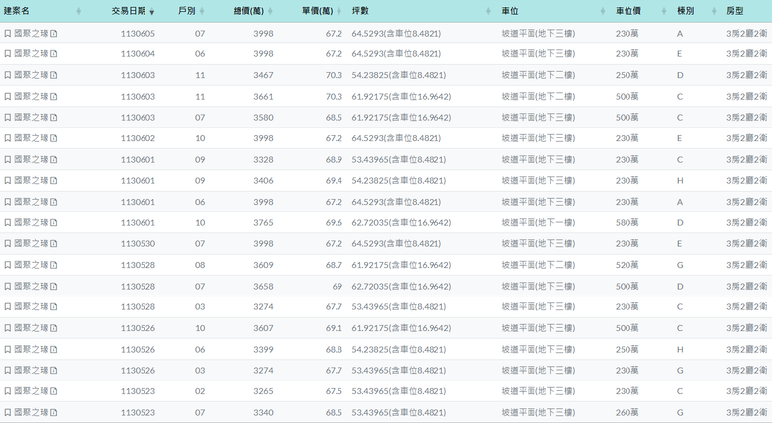
Task: Open the document icon in the 3661 total price row
Action: pos(54,97)
